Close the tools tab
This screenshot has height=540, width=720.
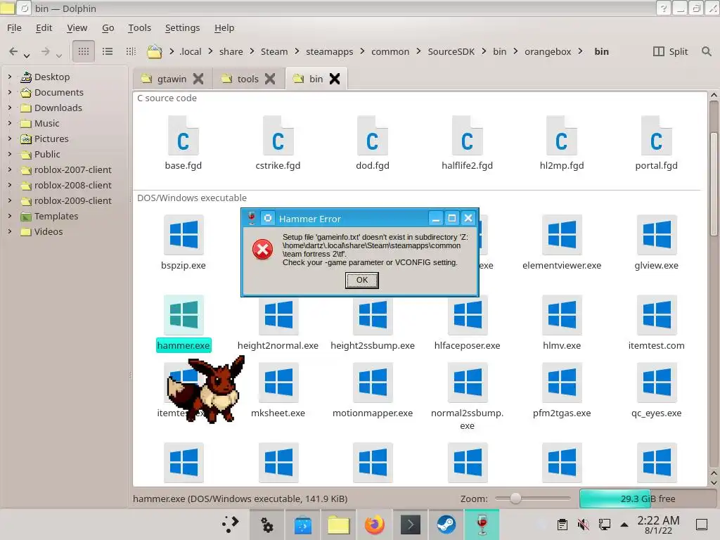click(x=270, y=79)
